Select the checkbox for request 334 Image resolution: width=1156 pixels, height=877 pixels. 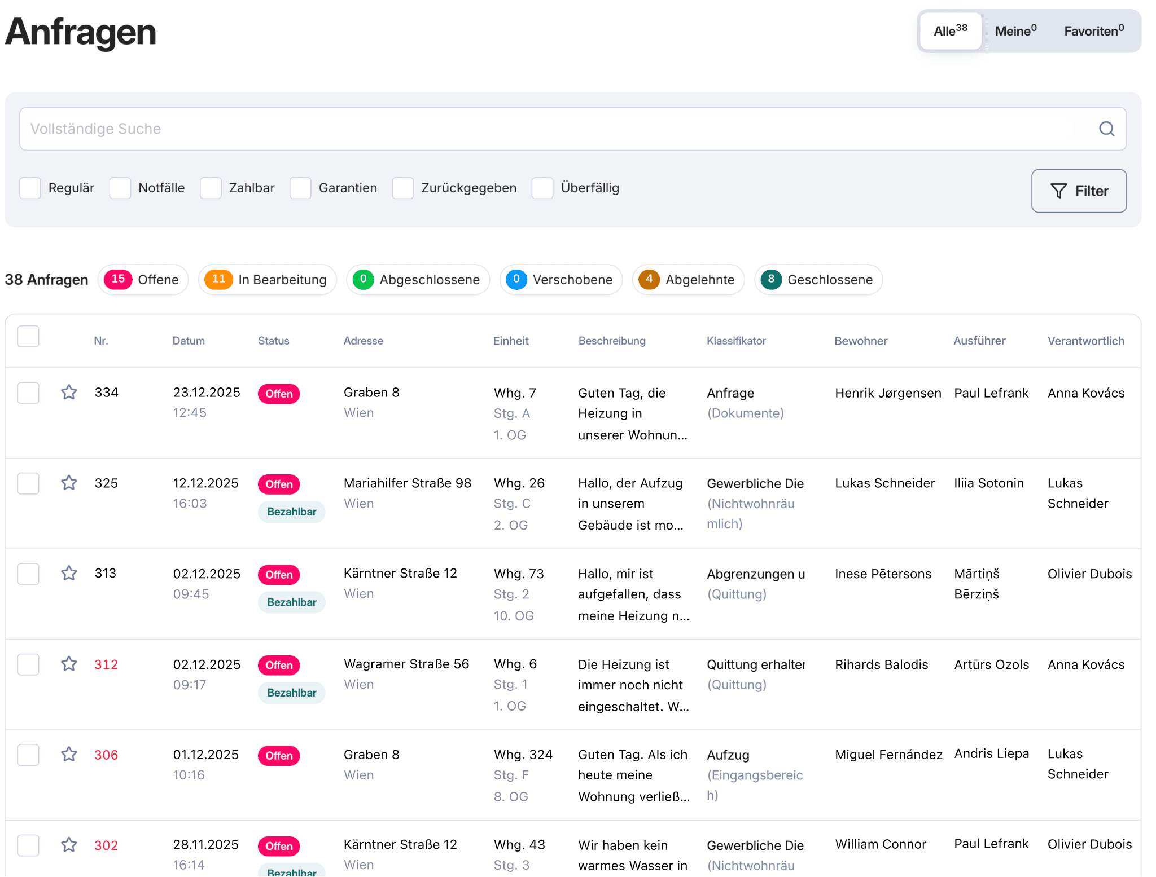click(28, 393)
